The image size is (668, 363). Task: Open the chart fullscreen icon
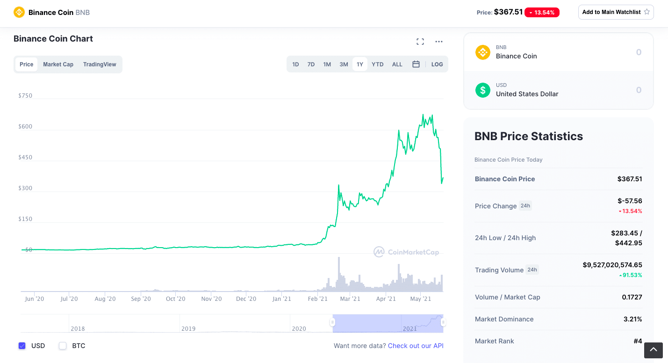click(x=420, y=42)
